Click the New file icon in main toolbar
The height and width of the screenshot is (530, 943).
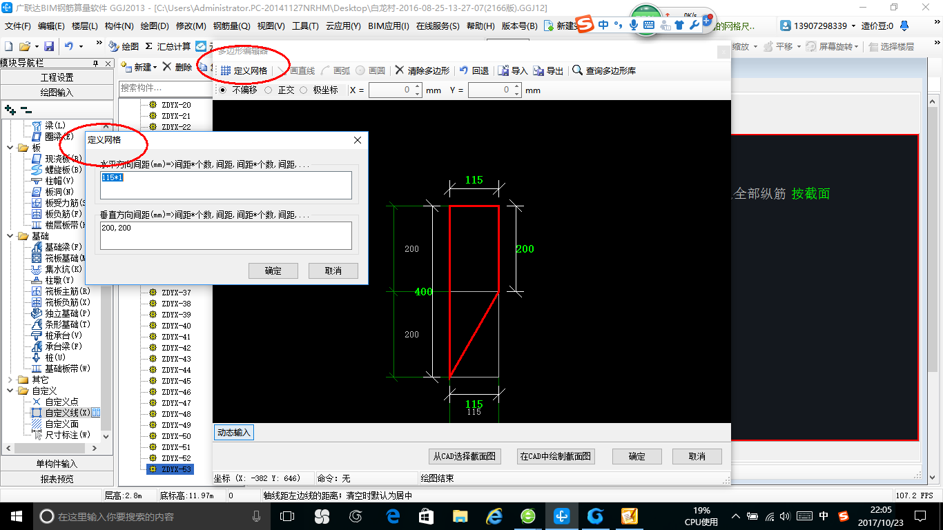coord(9,46)
